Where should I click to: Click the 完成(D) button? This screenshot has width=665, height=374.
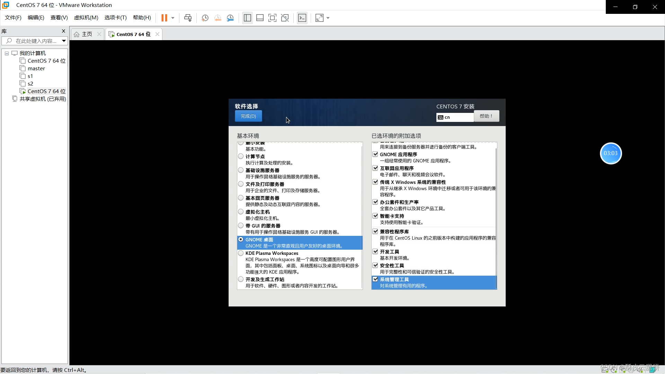point(248,116)
